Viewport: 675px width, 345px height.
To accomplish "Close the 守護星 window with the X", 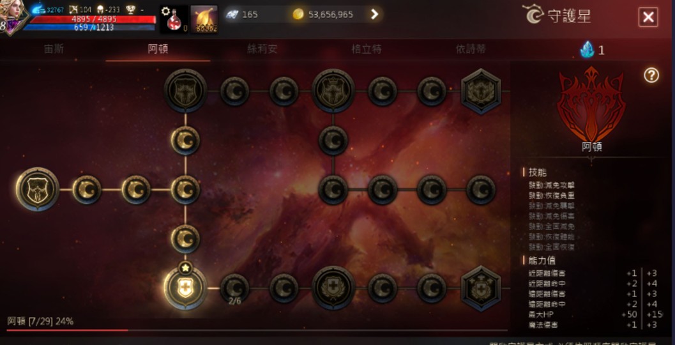I will click(x=648, y=17).
